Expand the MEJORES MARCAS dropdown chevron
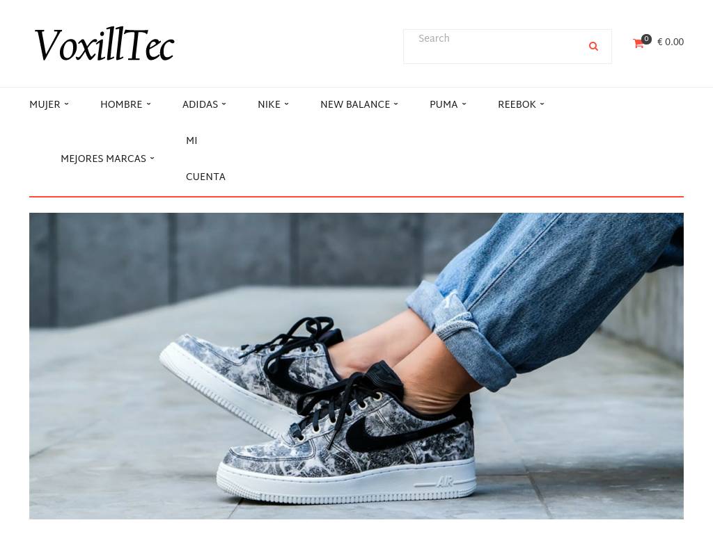Viewport: 713px width, 534px height. click(x=152, y=159)
